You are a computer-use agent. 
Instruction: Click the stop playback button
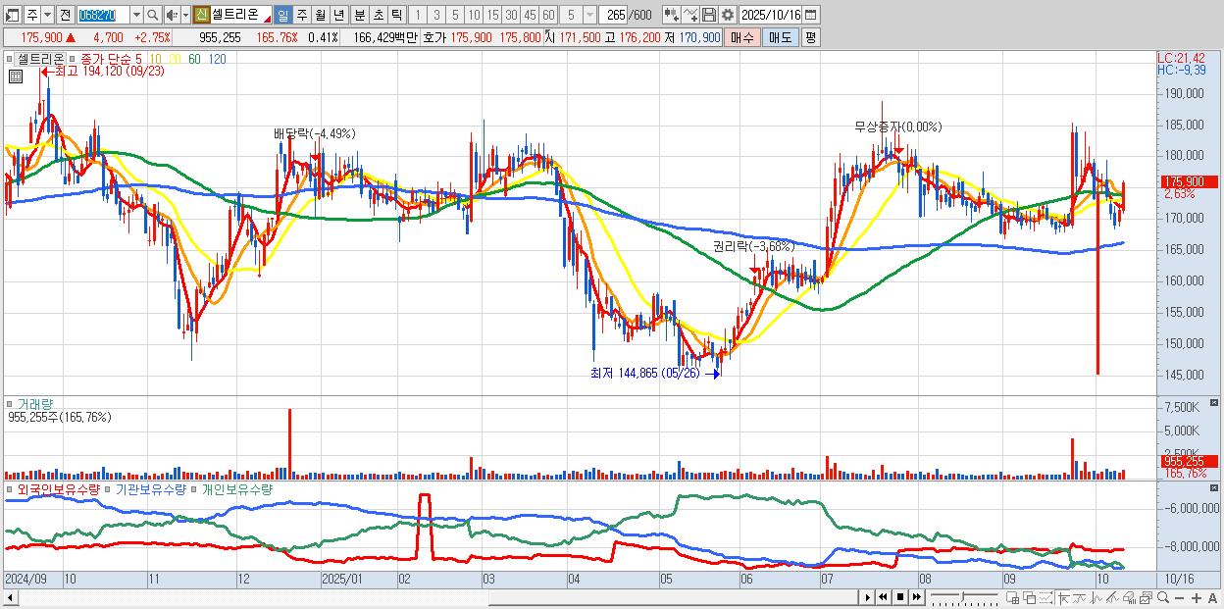(900, 597)
